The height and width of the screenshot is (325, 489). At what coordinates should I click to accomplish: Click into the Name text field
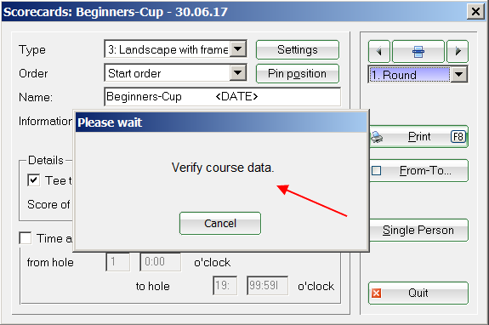point(222,97)
